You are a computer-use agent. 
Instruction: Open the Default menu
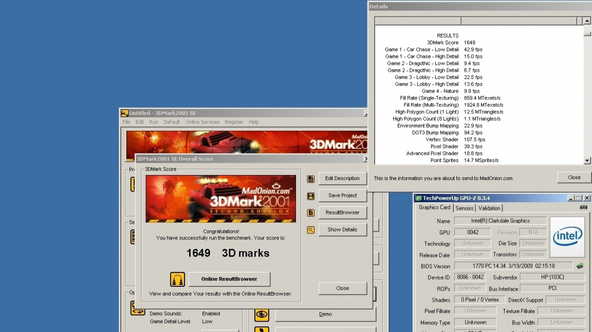click(172, 122)
